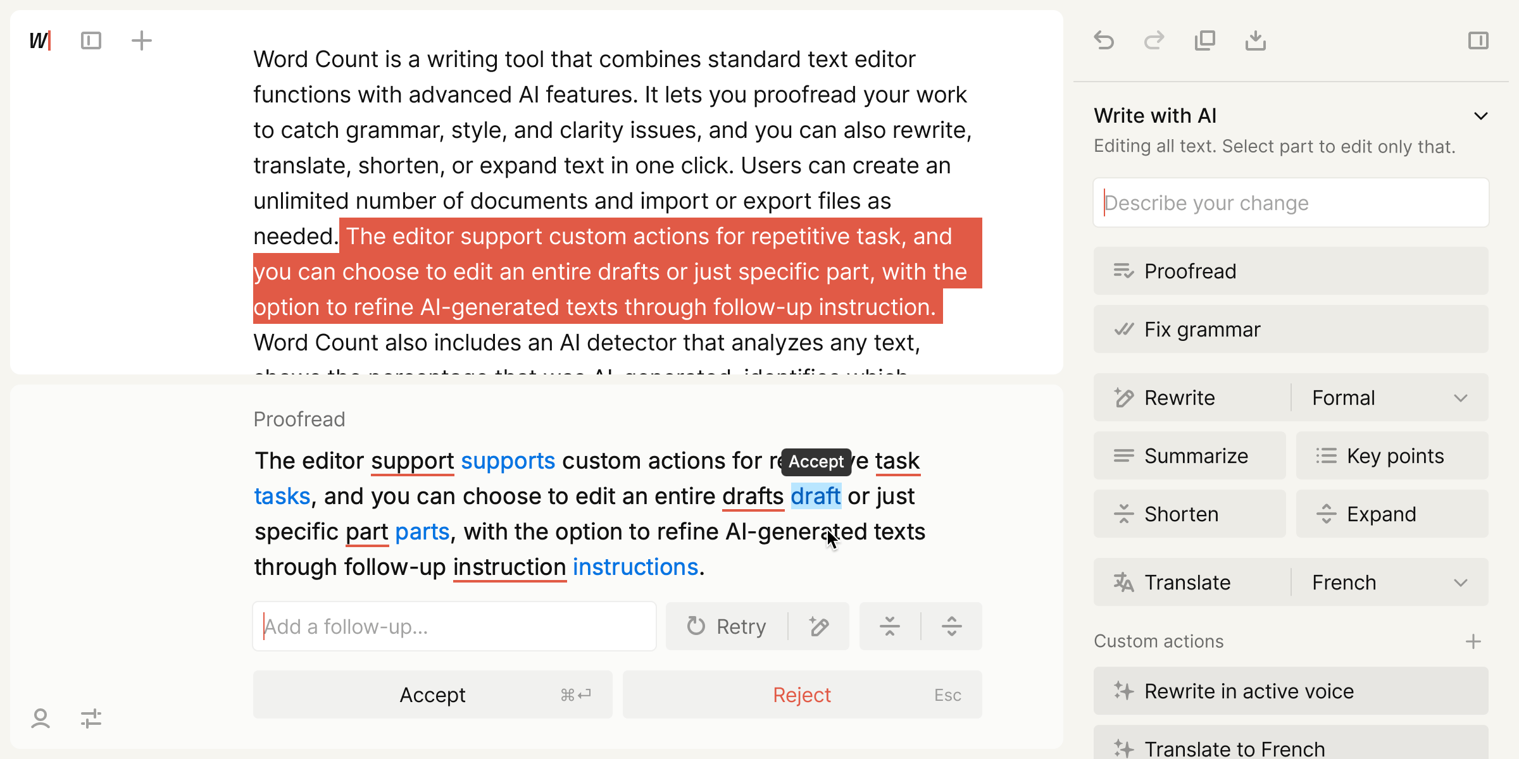
Task: Click the shorten icon in follow-up bar
Action: click(x=890, y=626)
